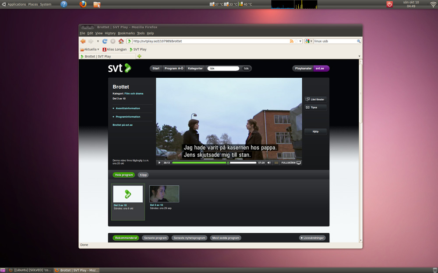Open the Help menu in Firefox
The image size is (438, 273).
pyautogui.click(x=150, y=33)
